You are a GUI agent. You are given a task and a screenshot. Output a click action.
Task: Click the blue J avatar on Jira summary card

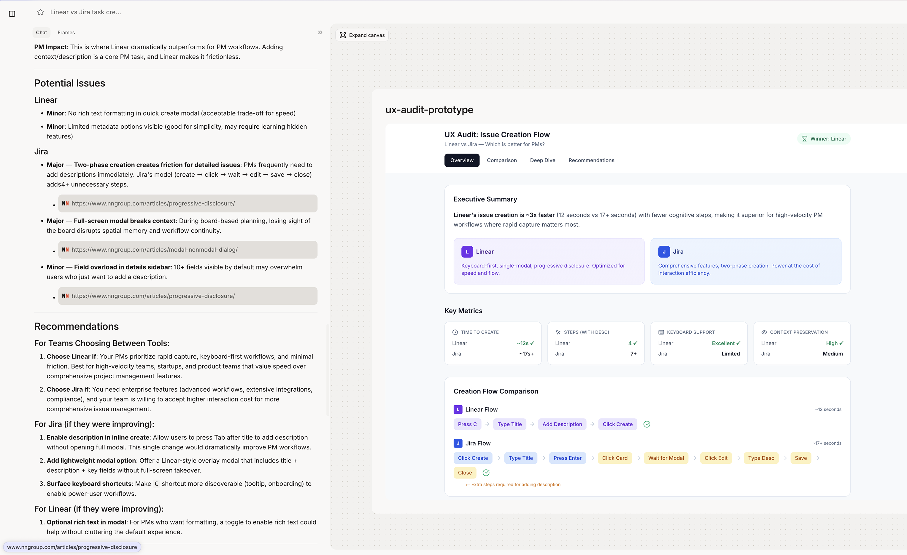(x=664, y=252)
